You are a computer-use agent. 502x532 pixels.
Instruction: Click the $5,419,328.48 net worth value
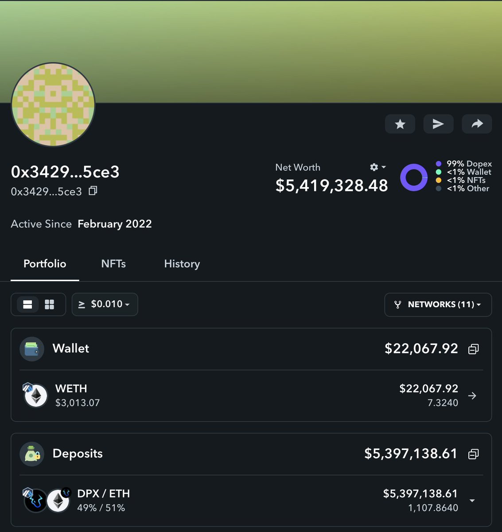click(331, 185)
